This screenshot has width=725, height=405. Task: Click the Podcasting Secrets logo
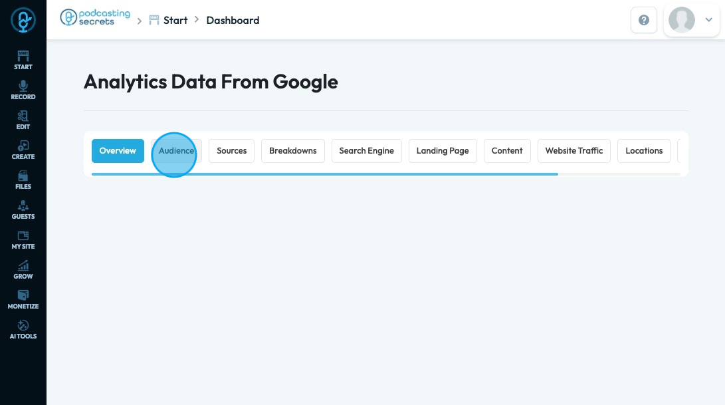coord(95,18)
